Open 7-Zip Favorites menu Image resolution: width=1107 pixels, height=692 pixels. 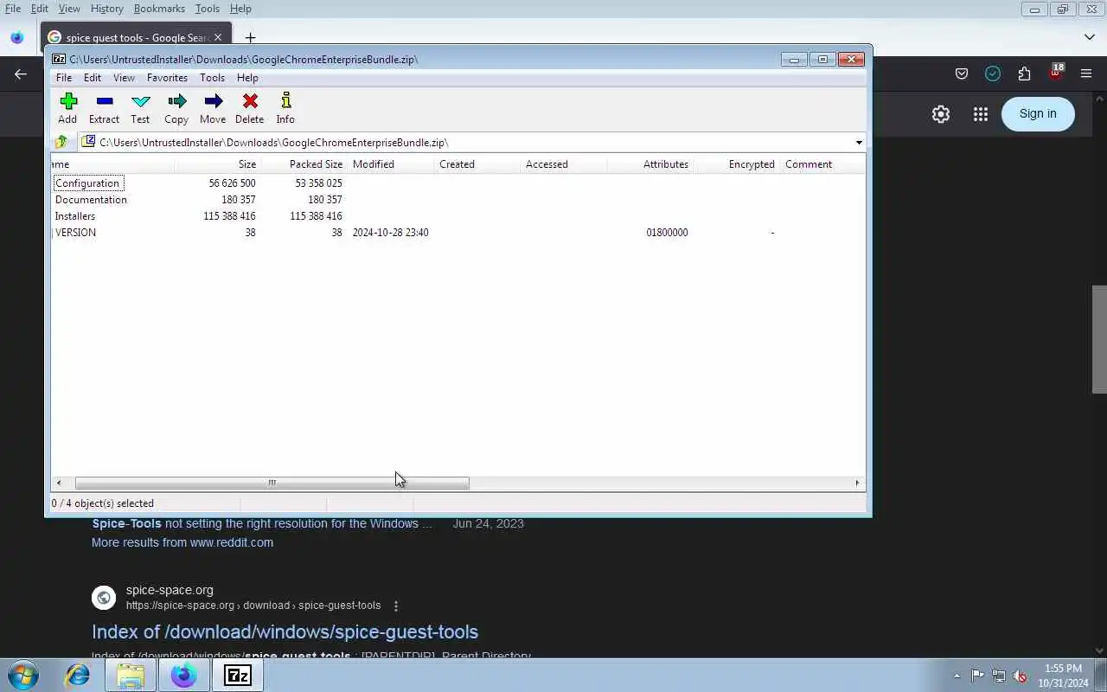pos(167,78)
